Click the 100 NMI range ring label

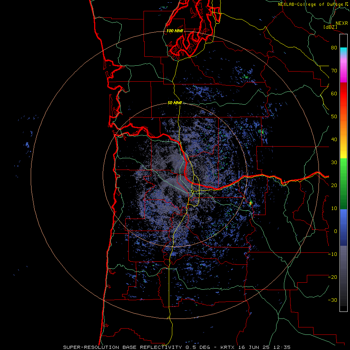[175, 31]
